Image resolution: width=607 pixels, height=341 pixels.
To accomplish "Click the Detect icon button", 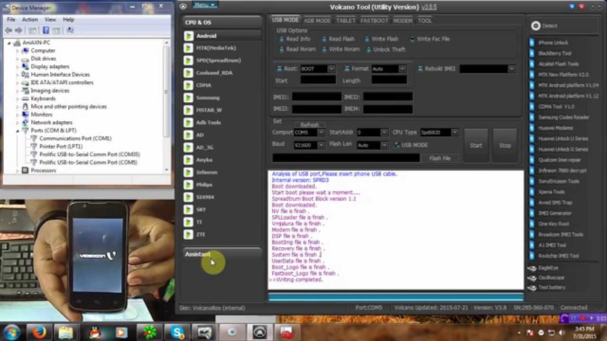I will tap(536, 26).
